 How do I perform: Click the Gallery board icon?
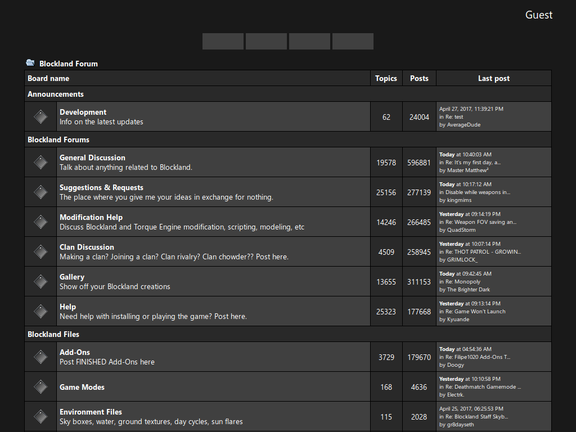(x=40, y=281)
